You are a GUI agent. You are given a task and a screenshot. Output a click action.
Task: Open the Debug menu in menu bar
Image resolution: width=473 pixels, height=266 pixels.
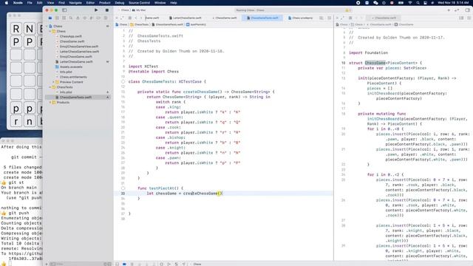pyautogui.click(x=120, y=3)
